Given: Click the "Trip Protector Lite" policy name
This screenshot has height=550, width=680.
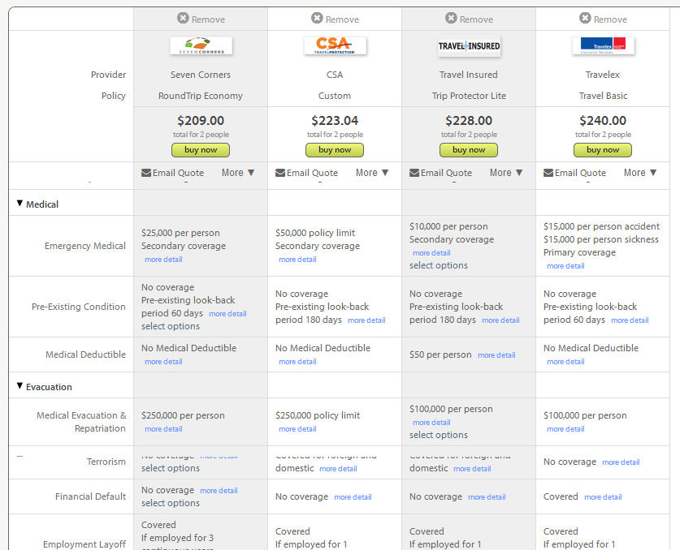Looking at the screenshot, I should (469, 96).
